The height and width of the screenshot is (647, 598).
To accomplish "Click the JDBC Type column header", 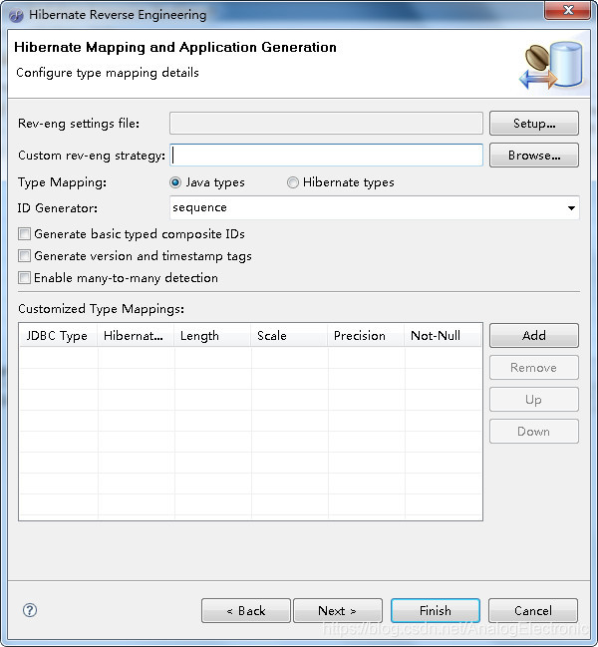I will (58, 336).
